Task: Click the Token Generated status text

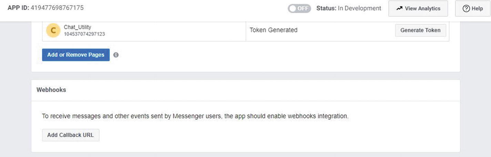Action: point(273,30)
